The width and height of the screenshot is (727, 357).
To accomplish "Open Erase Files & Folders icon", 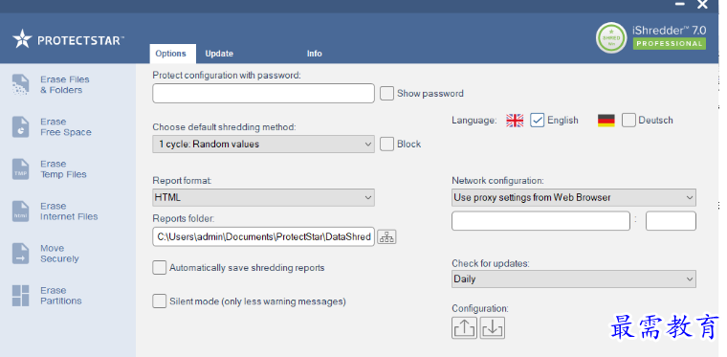I will coord(20,85).
